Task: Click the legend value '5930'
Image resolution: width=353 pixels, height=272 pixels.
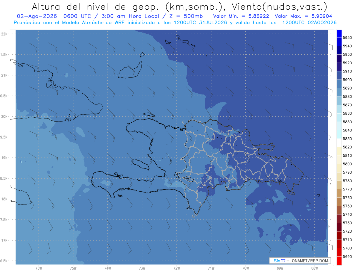Action: click(x=347, y=55)
